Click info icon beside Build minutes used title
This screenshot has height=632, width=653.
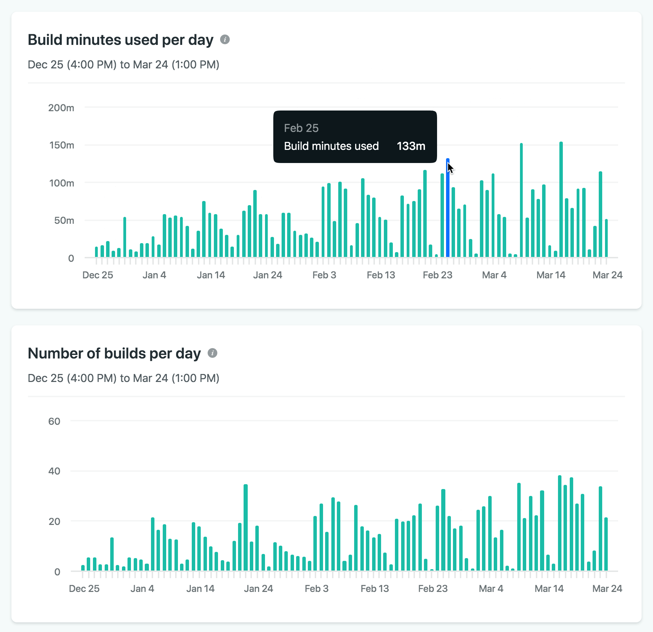(225, 40)
